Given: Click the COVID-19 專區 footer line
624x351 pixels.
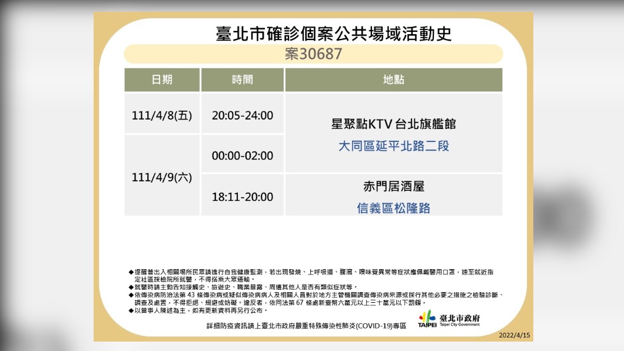Looking at the screenshot, I should tap(307, 326).
